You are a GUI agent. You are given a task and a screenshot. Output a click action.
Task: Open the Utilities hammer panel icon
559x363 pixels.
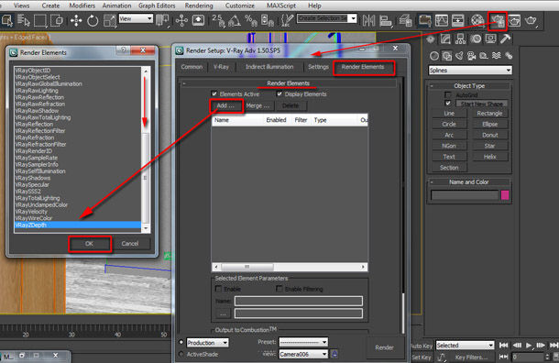point(506,38)
